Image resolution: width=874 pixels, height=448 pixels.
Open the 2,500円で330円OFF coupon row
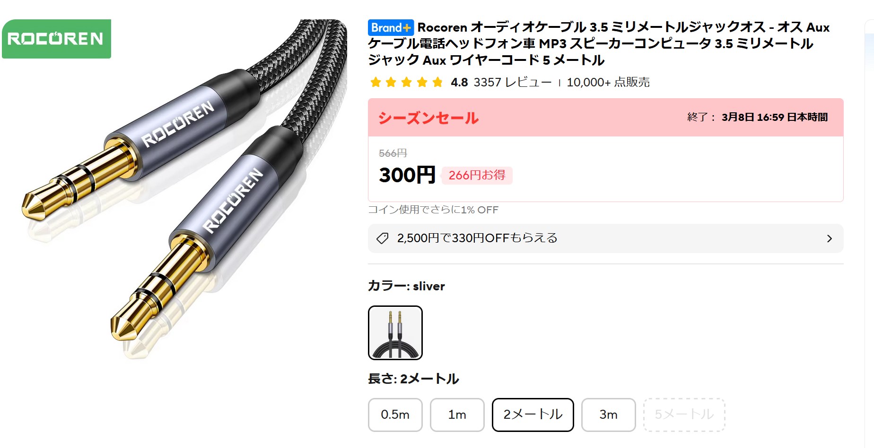point(605,238)
